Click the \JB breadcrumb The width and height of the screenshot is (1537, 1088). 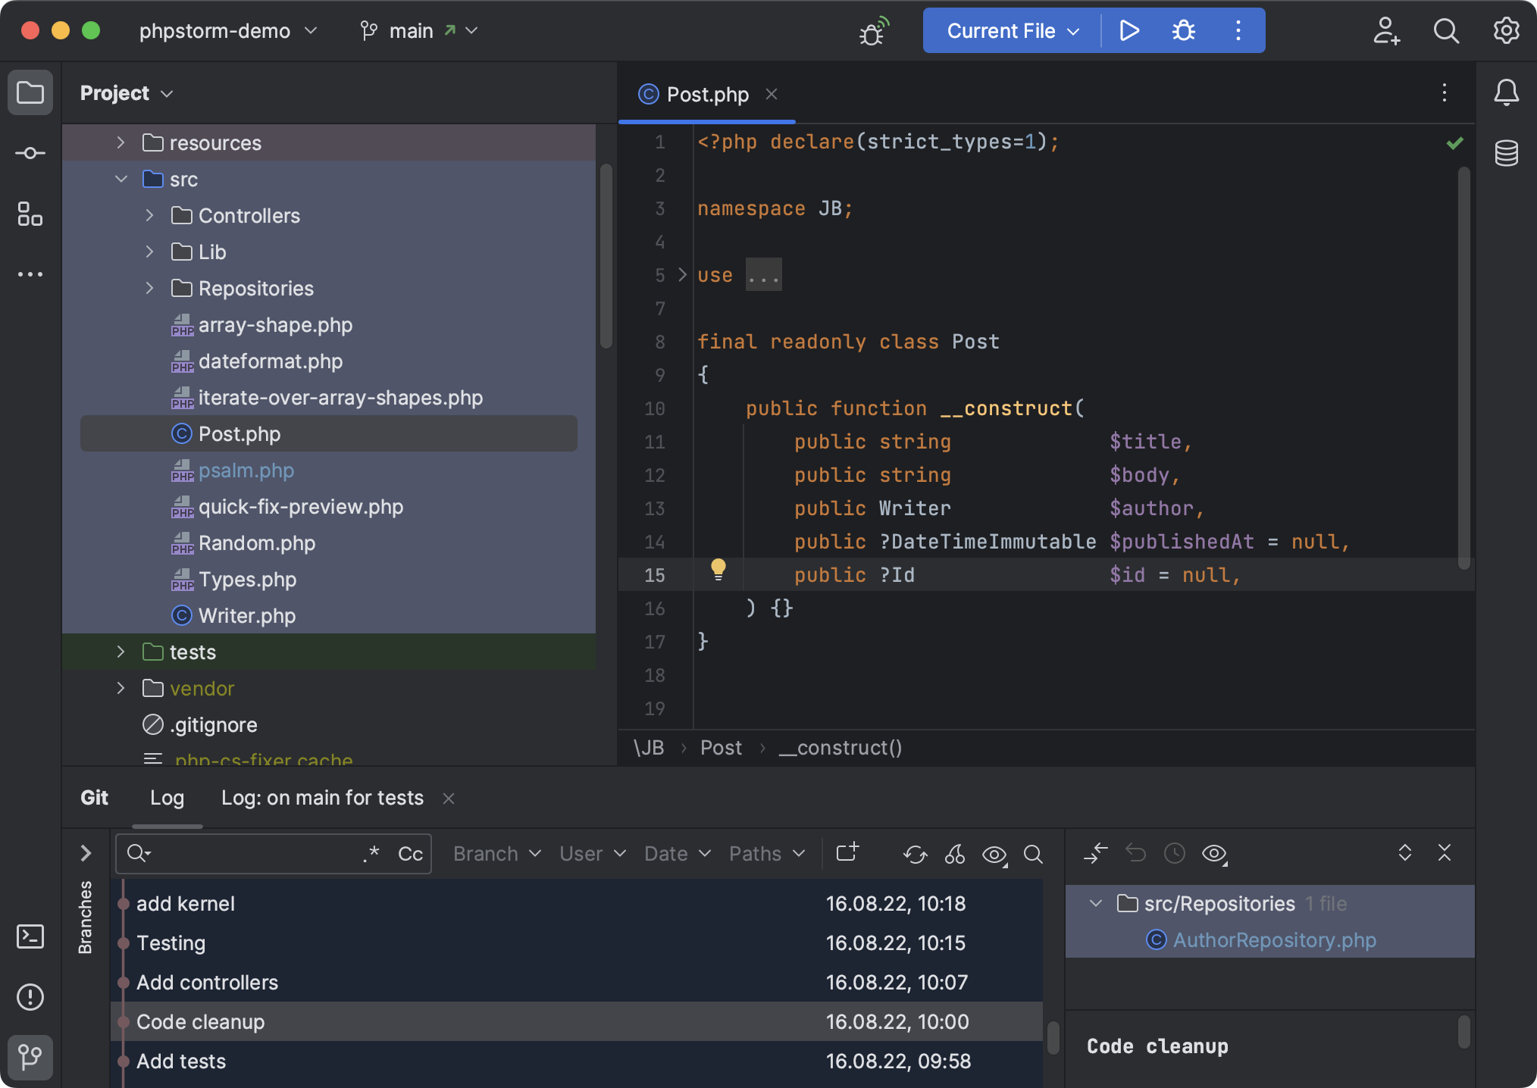649,748
